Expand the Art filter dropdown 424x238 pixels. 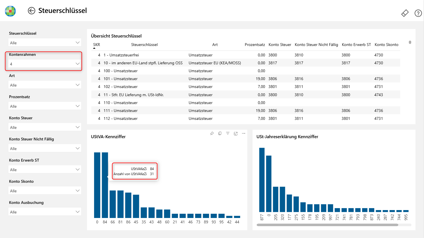(x=45, y=85)
